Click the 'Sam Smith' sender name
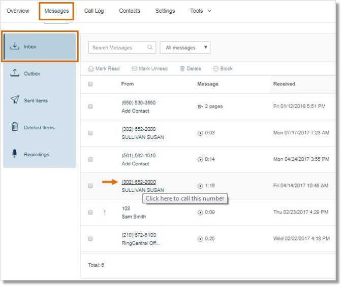The image size is (342, 287). coord(134,217)
